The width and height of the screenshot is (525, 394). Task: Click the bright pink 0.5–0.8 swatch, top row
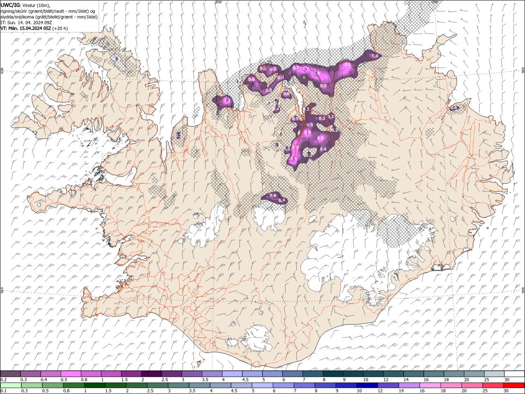click(x=71, y=374)
